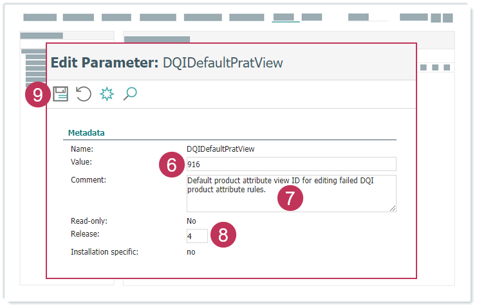Click the red callout marker 7
Image resolution: width=477 pixels, height=308 pixels.
point(290,198)
